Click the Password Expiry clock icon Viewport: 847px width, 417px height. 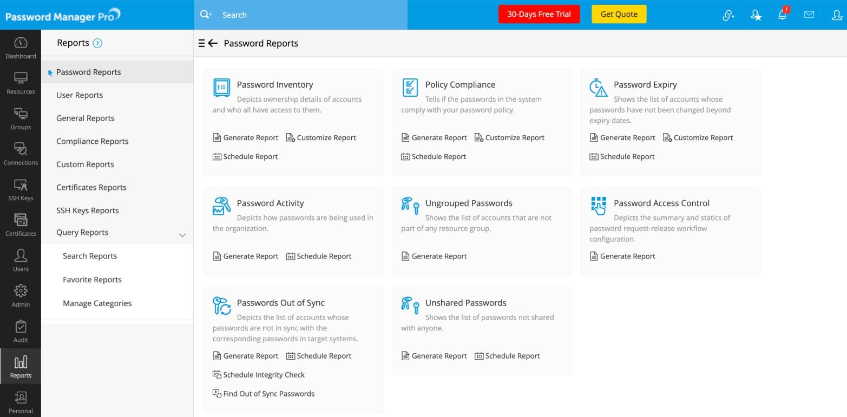pos(599,88)
